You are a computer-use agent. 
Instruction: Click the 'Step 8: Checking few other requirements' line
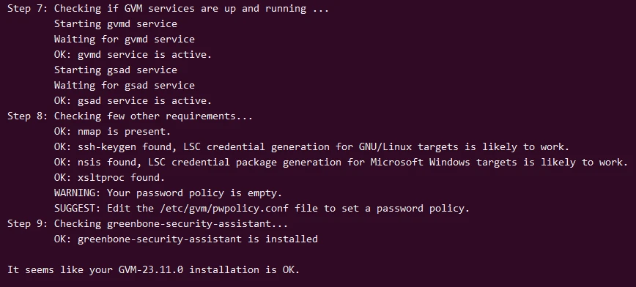(x=130, y=116)
